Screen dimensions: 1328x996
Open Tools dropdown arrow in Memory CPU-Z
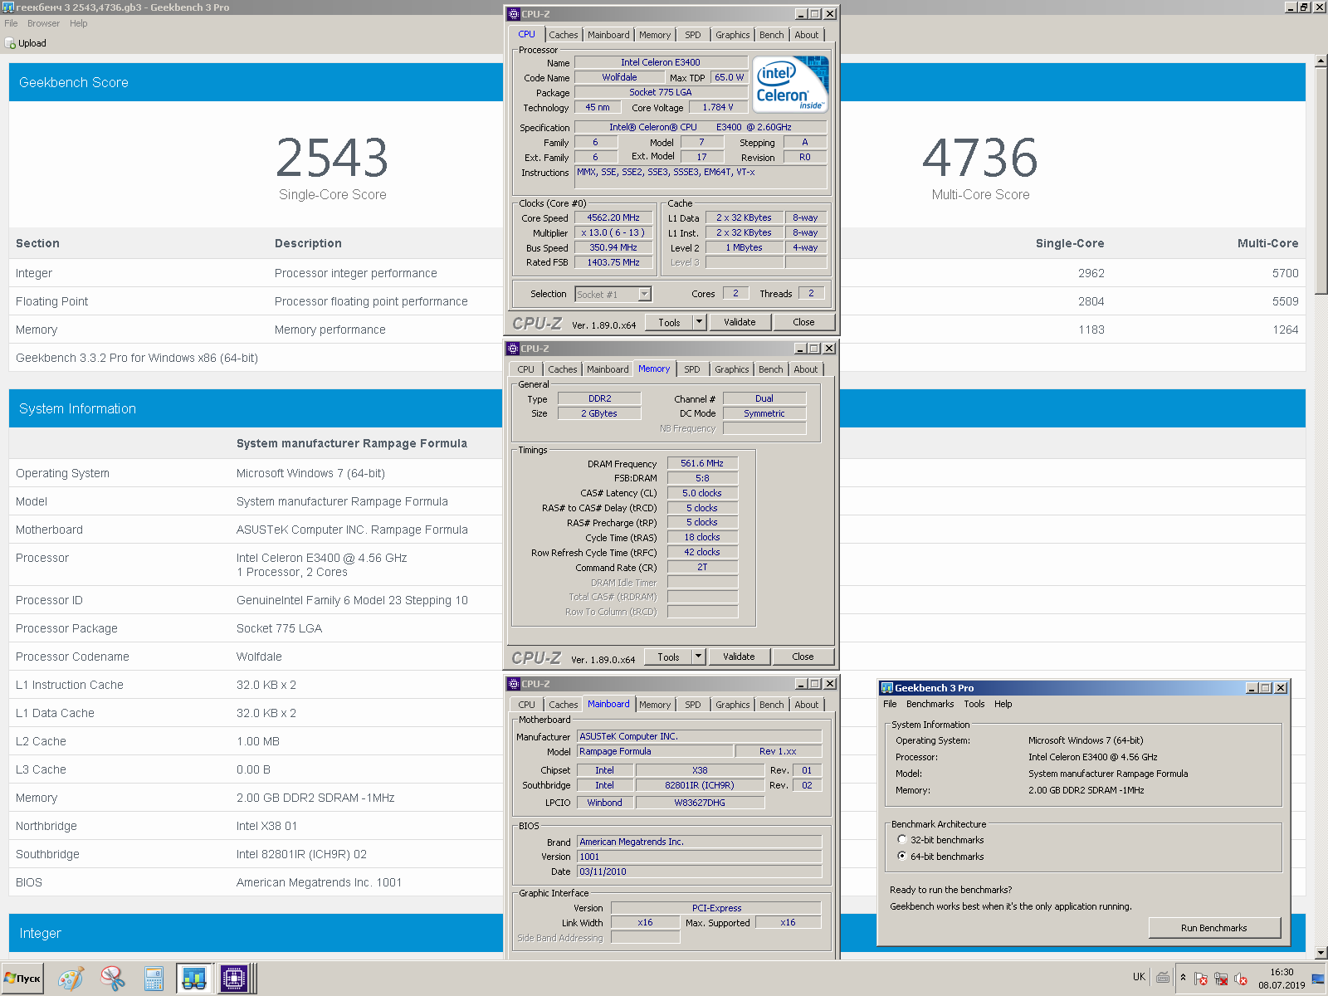(x=698, y=657)
